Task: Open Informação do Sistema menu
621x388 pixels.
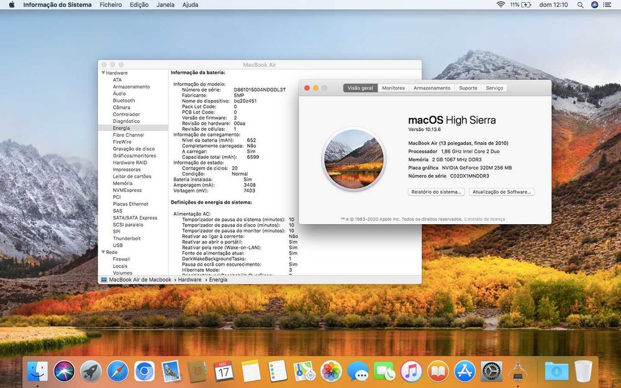Action: (57, 5)
